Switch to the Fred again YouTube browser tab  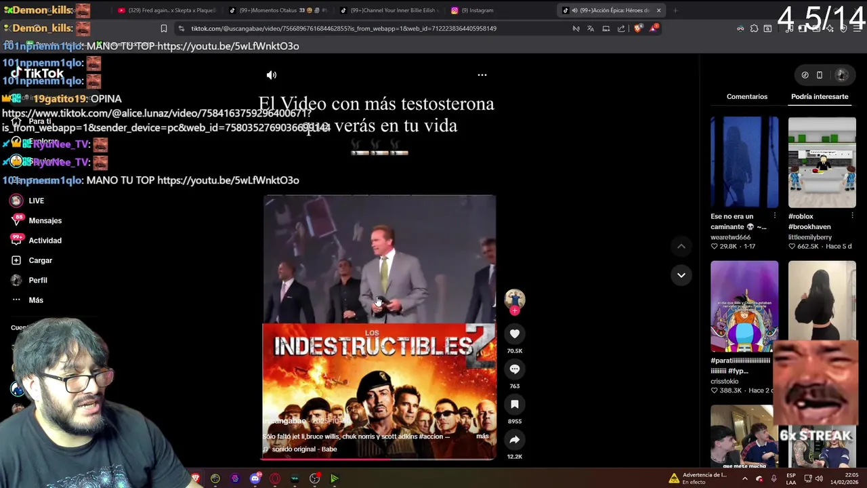point(166,10)
